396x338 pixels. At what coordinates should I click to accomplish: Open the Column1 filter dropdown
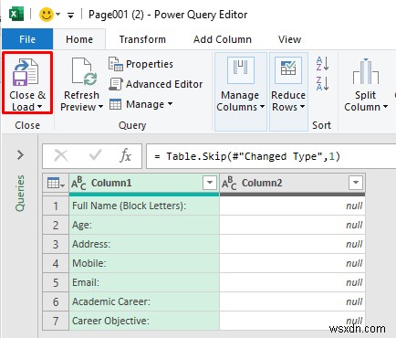210,183
